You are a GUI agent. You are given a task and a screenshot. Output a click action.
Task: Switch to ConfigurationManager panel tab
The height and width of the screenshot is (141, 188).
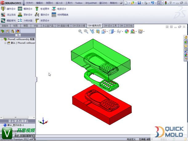[x=13, y=31]
